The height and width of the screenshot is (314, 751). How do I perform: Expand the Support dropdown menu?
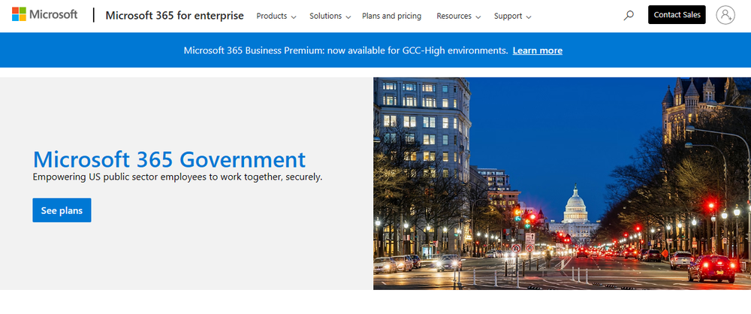pos(512,16)
